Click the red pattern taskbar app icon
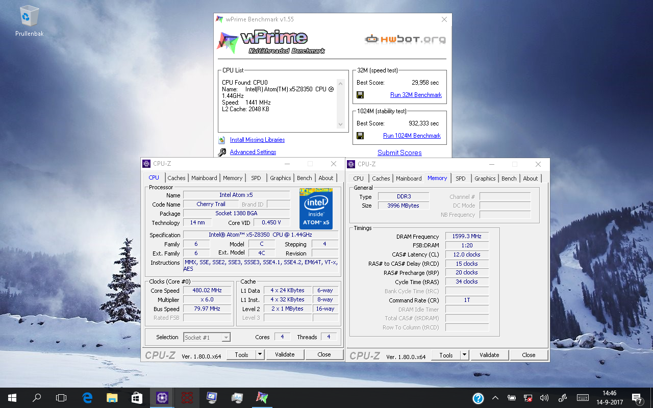The width and height of the screenshot is (653, 408). point(187,398)
